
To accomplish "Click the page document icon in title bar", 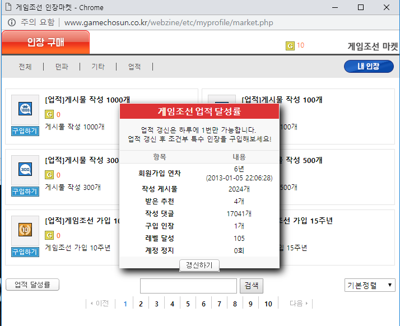I will point(8,7).
